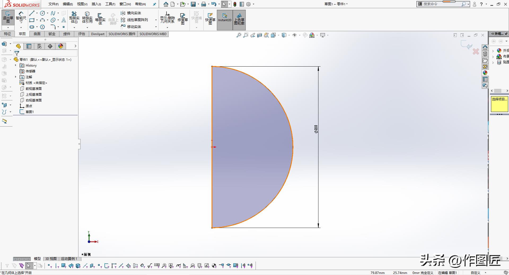Expand the History folder in tree

[16, 65]
